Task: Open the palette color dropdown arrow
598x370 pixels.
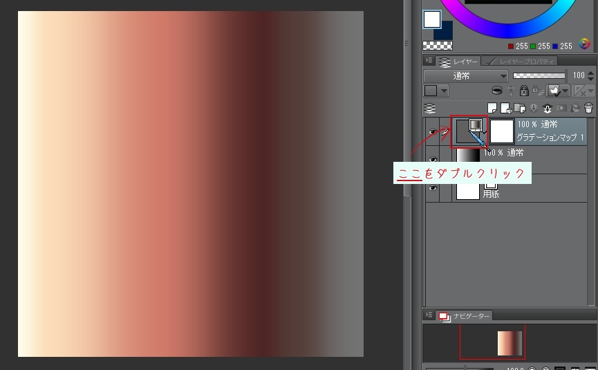Action: coord(444,91)
